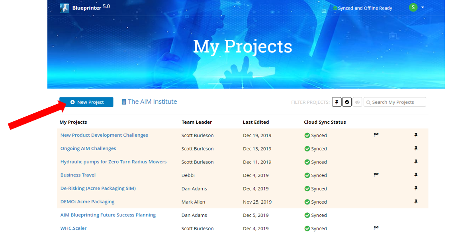Open The AIM Institute link
The width and height of the screenshot is (454, 237).
pyautogui.click(x=152, y=102)
